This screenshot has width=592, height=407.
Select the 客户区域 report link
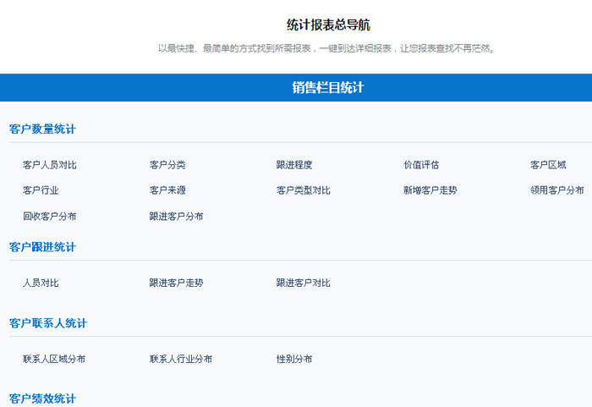tap(548, 165)
